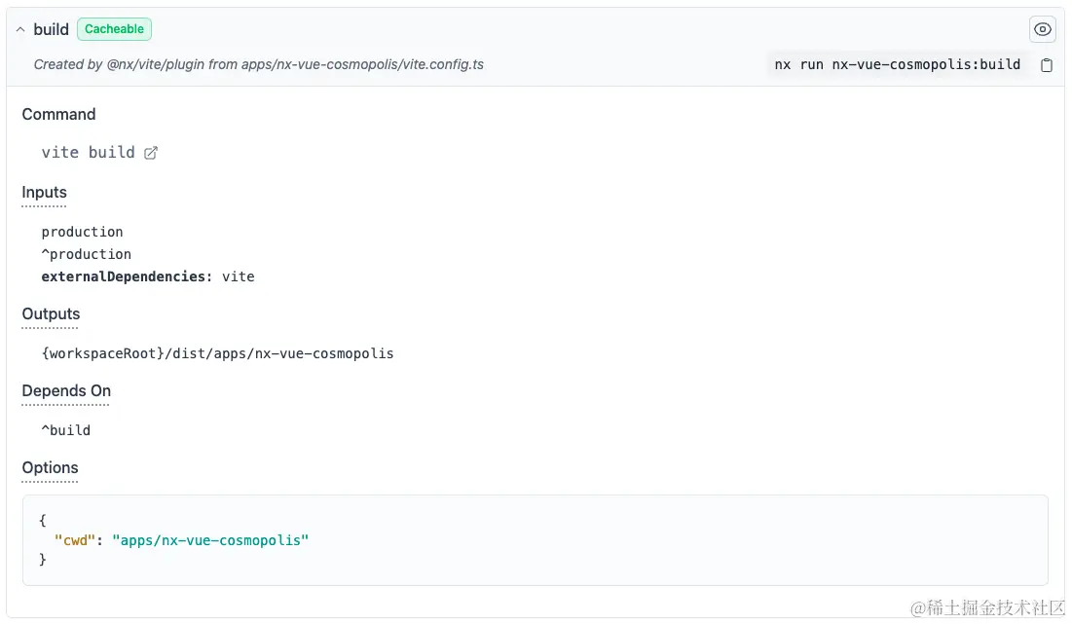
Task: Click the Depends On heading
Action: (x=66, y=391)
